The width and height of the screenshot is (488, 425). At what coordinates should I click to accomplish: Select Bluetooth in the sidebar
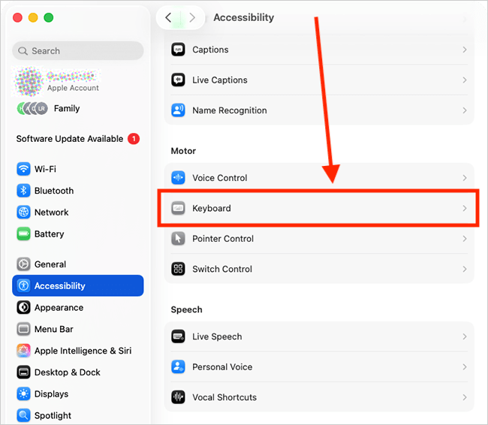[x=53, y=191]
